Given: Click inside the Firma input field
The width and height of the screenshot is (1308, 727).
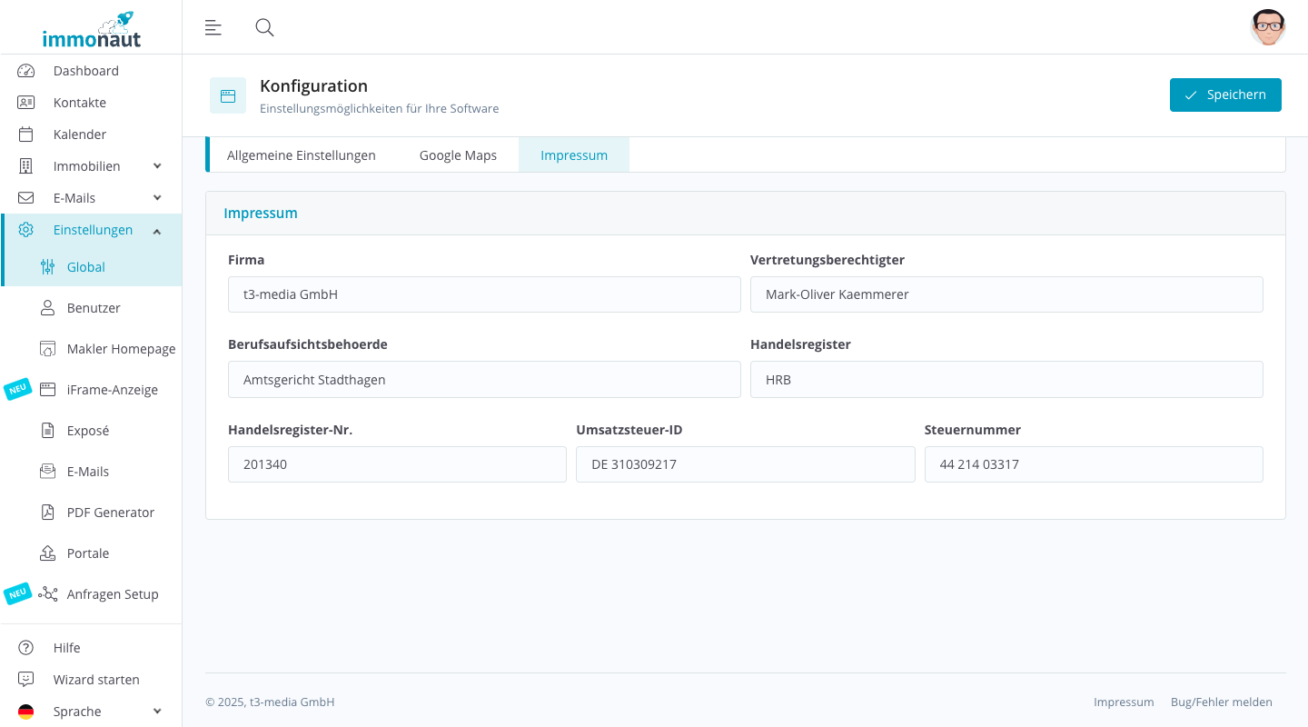Looking at the screenshot, I should pos(483,294).
